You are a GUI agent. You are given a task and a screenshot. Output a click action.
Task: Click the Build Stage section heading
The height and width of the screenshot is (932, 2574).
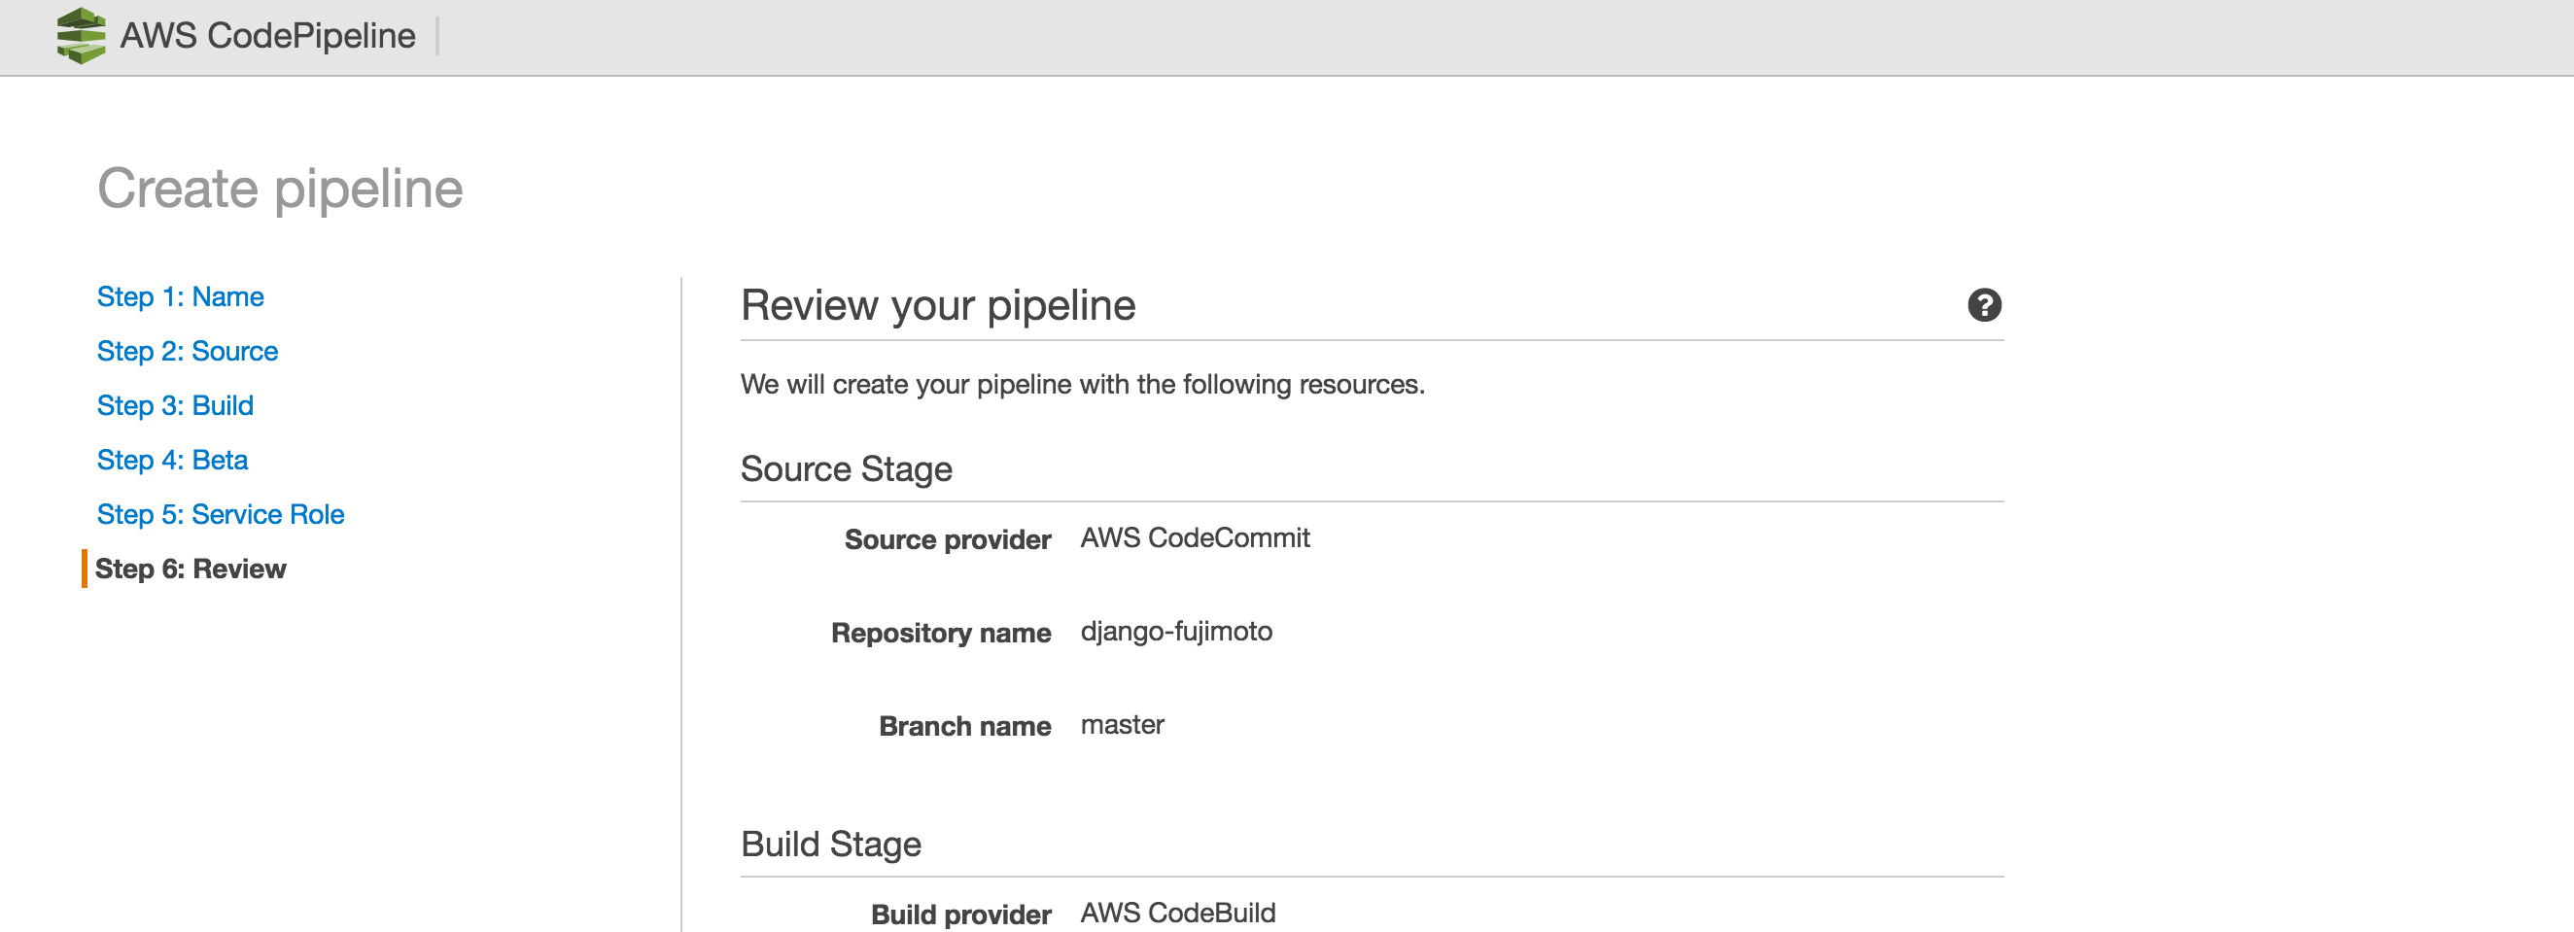(x=831, y=845)
